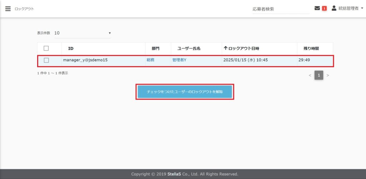Focus the 応募者検索 search field
Screen dimensions: 366x179
(281, 9)
